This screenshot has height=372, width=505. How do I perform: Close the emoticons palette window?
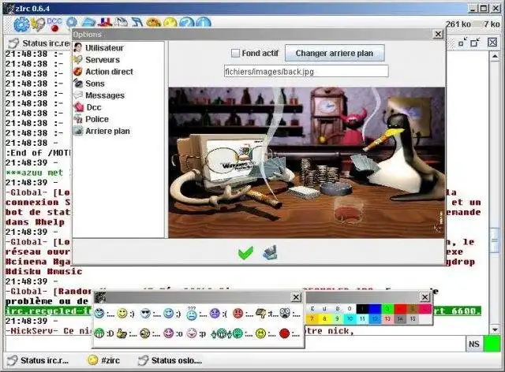point(296,296)
